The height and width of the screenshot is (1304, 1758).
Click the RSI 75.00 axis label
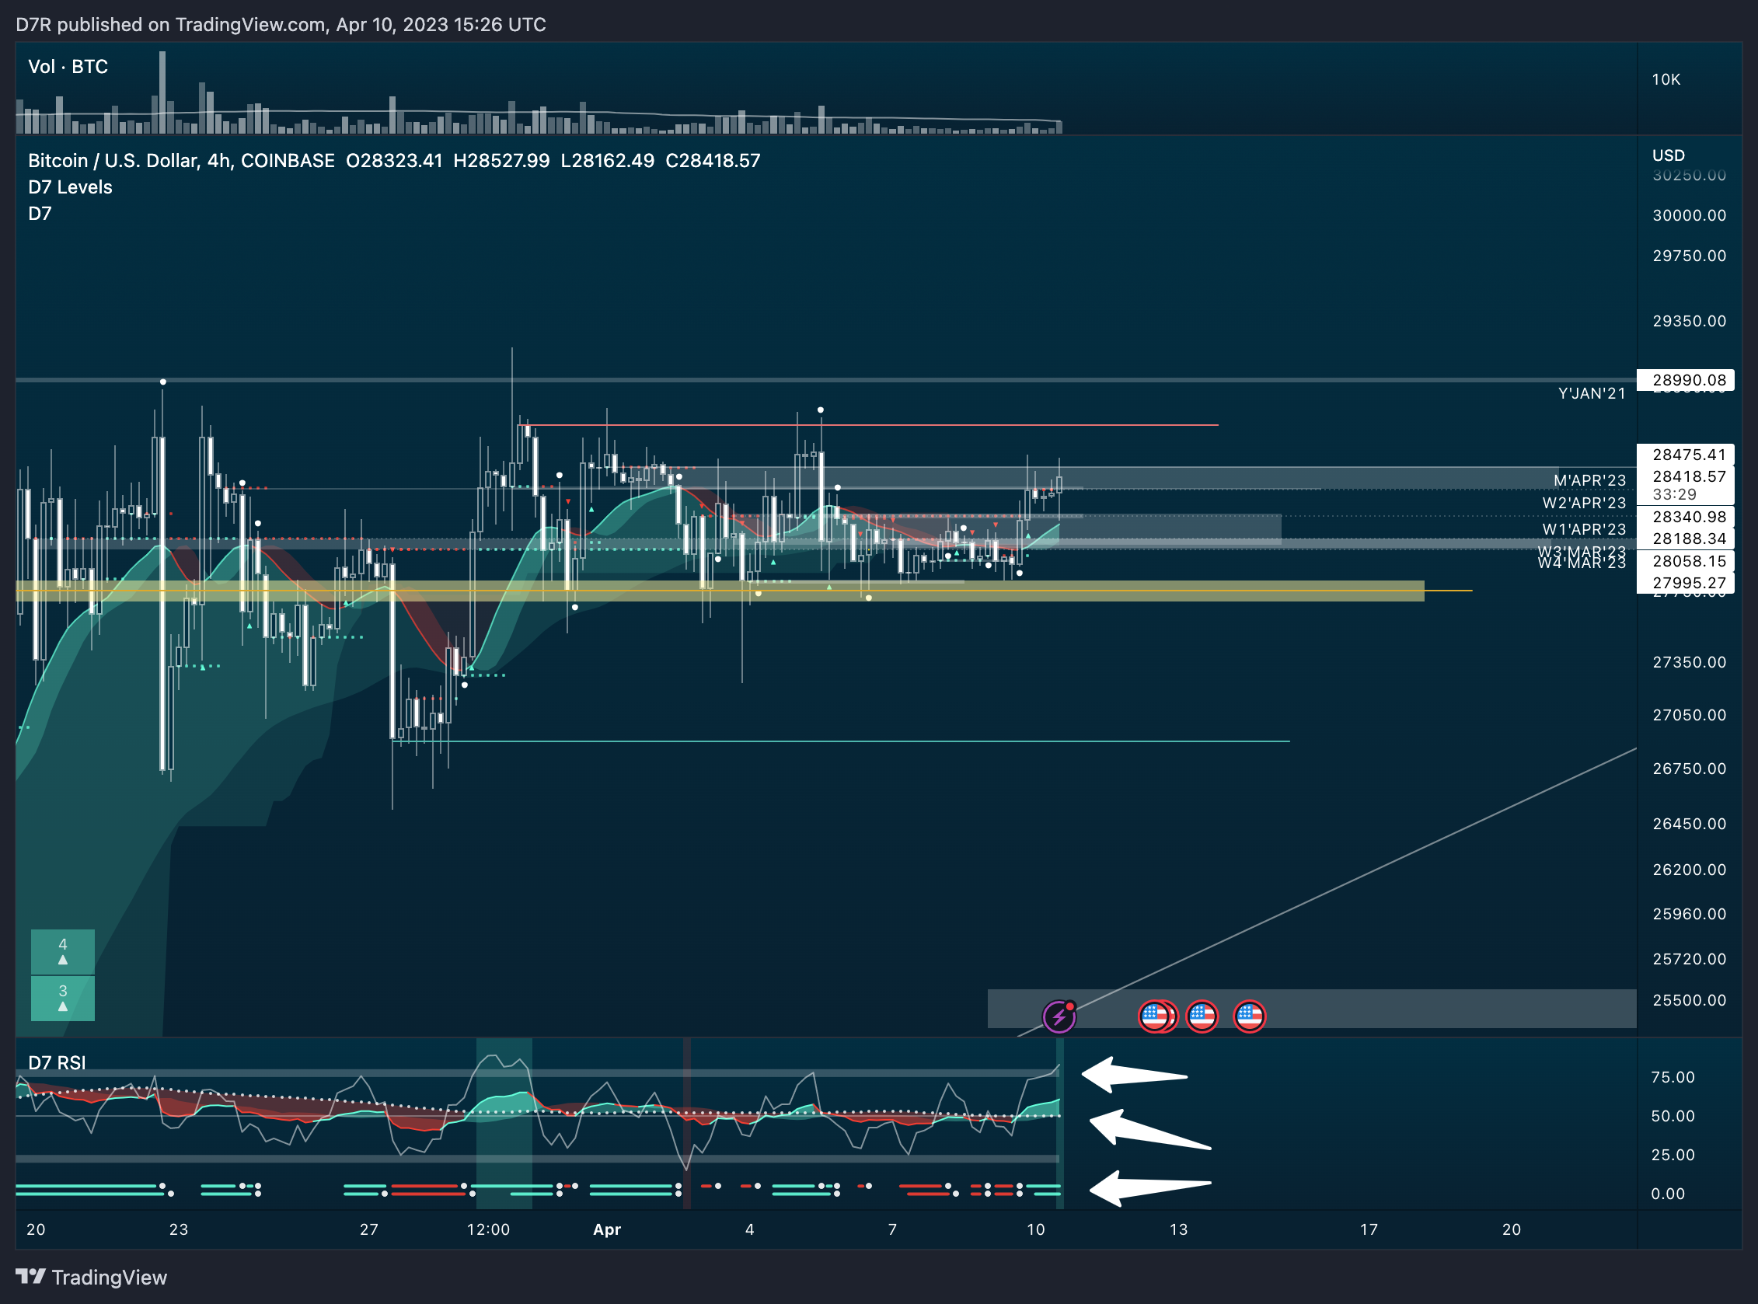pyautogui.click(x=1673, y=1077)
